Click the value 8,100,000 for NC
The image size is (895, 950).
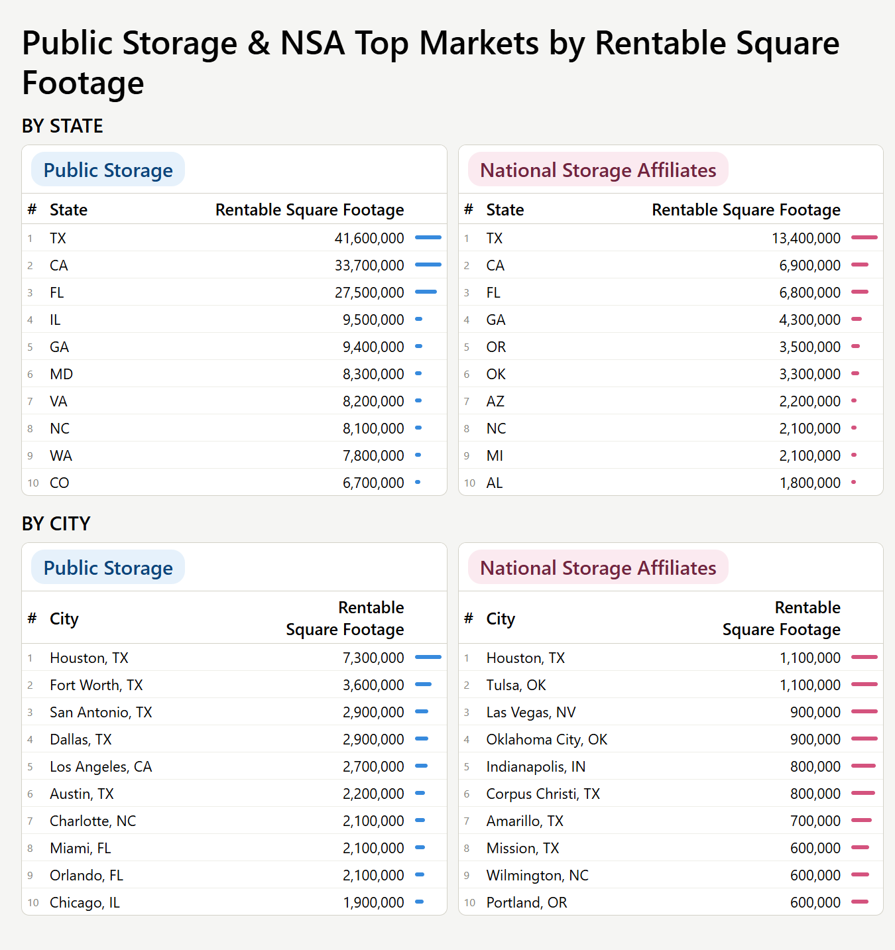pos(373,428)
